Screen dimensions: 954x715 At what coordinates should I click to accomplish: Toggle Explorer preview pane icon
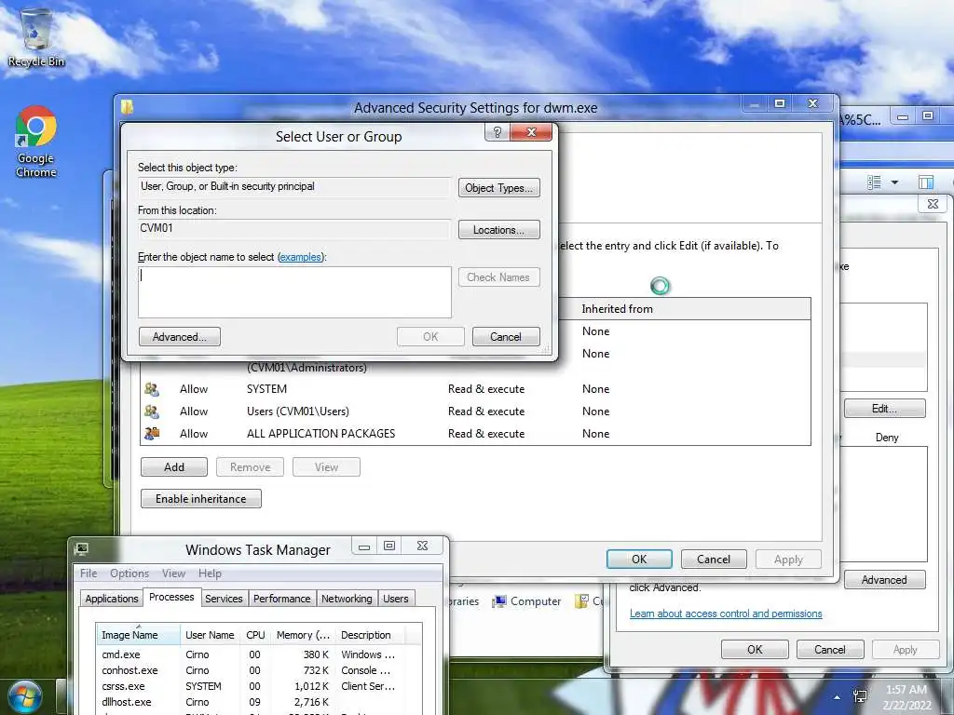point(926,182)
